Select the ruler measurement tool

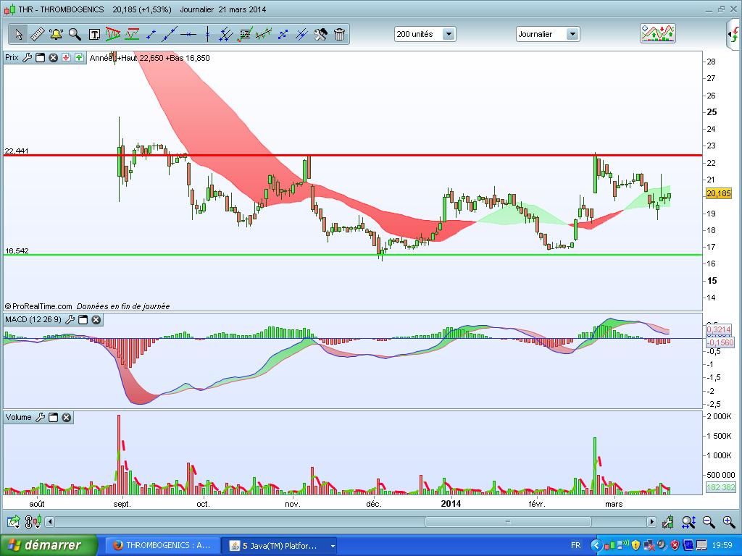coord(37,34)
